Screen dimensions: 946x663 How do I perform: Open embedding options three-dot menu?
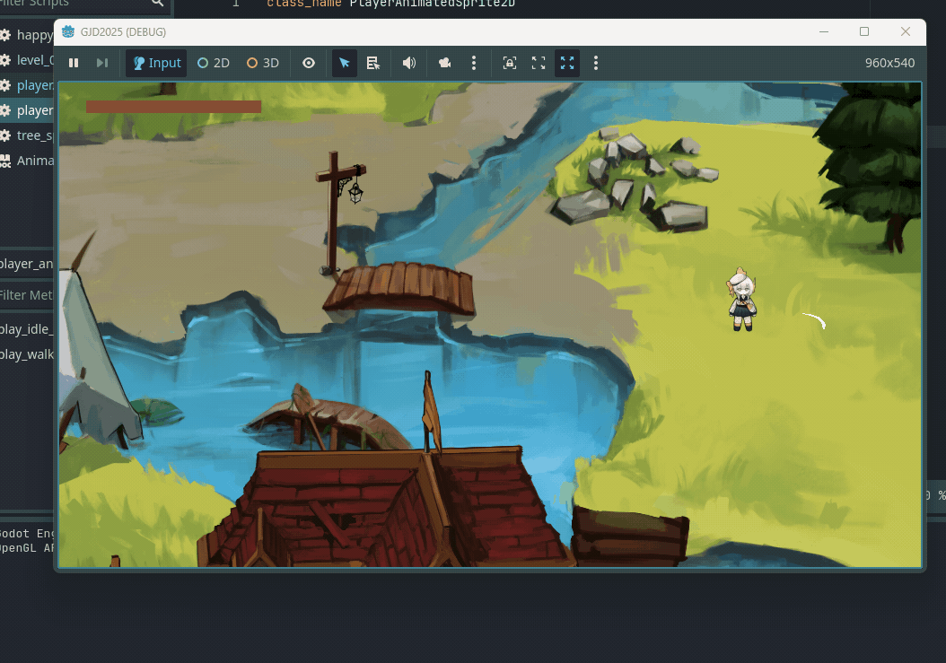596,63
